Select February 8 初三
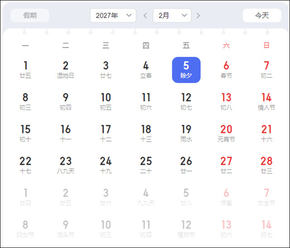This screenshot has width=290, height=248. [25, 102]
